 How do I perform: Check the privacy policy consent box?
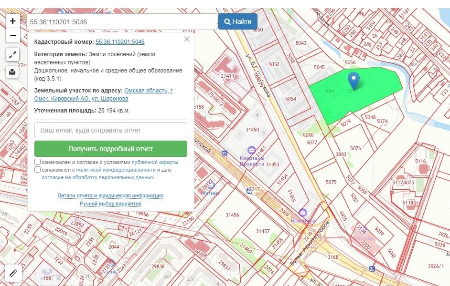pos(37,170)
